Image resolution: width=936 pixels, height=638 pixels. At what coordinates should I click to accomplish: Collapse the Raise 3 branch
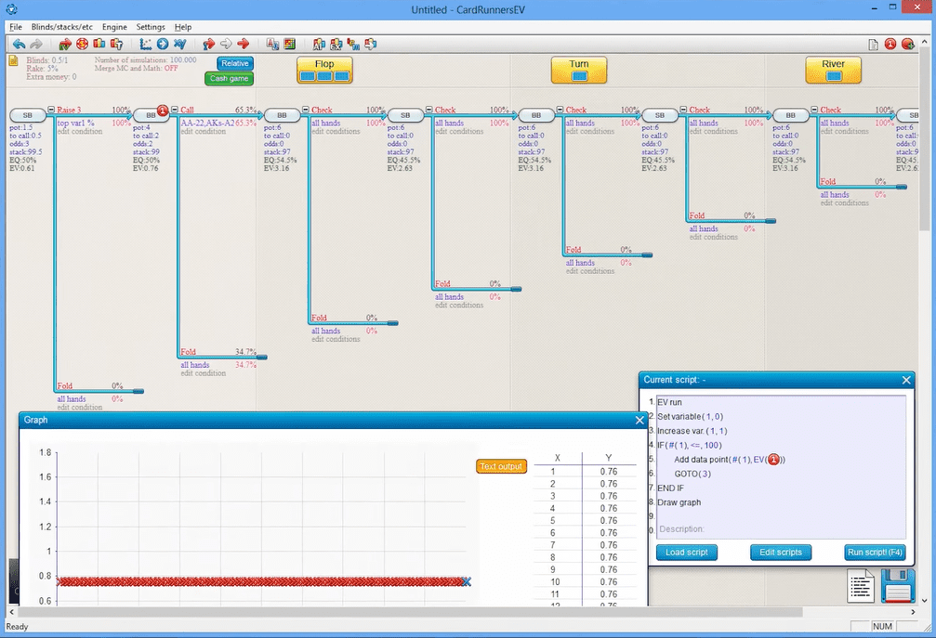coord(51,110)
